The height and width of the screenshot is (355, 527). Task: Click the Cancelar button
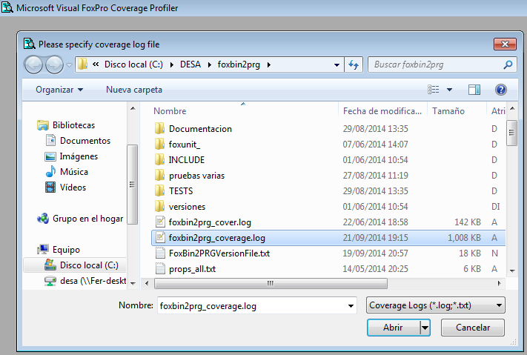pos(473,327)
